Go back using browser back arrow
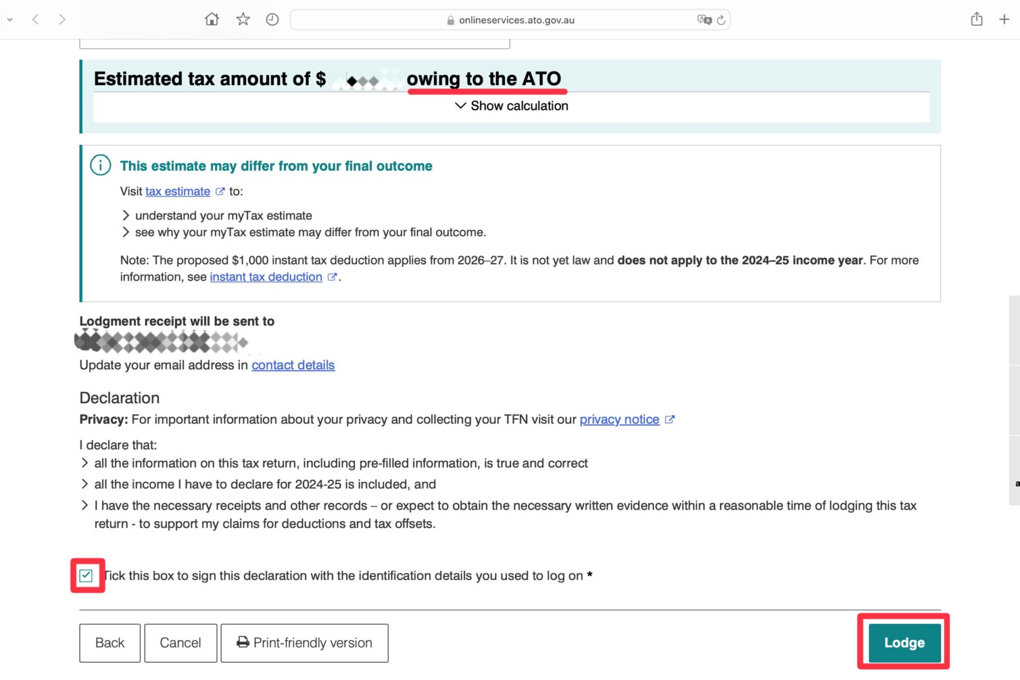Viewport: 1020px width, 680px height. click(36, 20)
